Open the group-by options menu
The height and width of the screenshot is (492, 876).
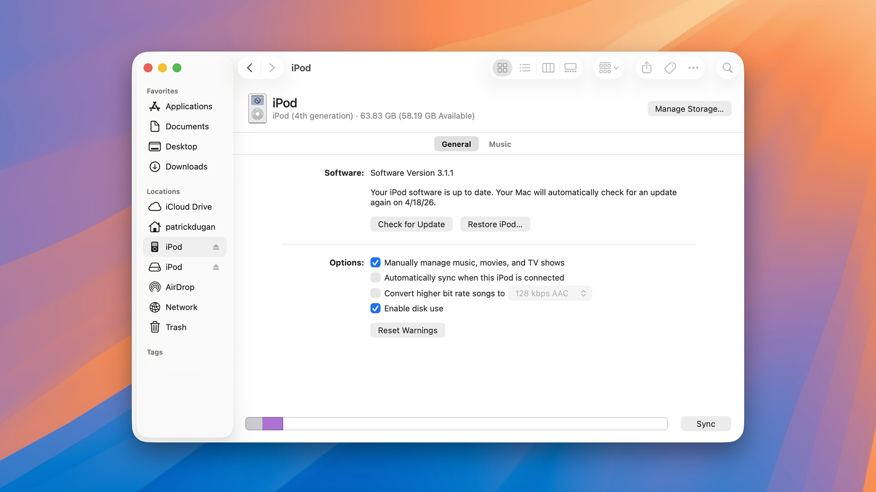608,68
